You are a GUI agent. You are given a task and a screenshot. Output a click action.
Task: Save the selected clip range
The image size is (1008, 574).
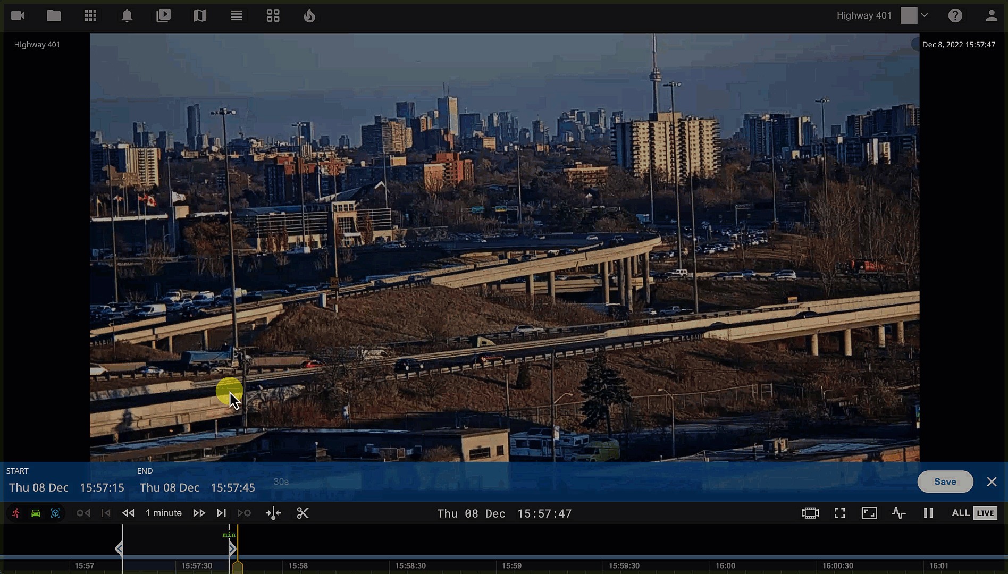coord(945,482)
